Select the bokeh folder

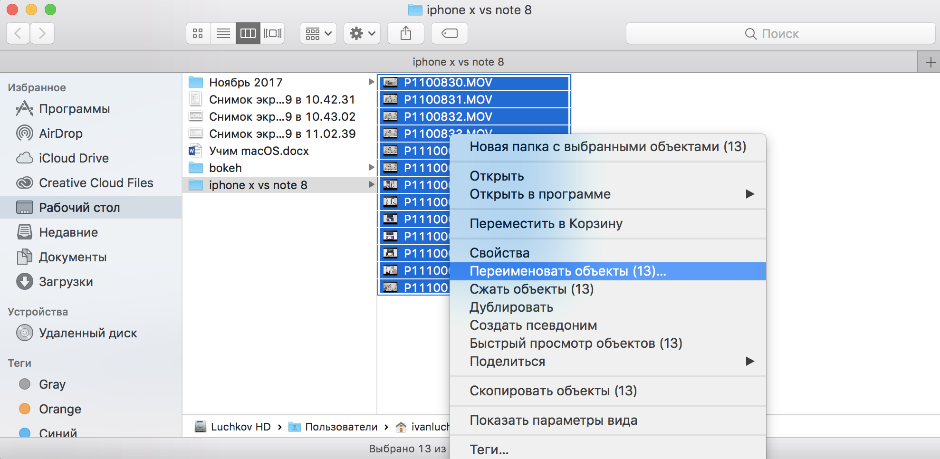coord(279,168)
